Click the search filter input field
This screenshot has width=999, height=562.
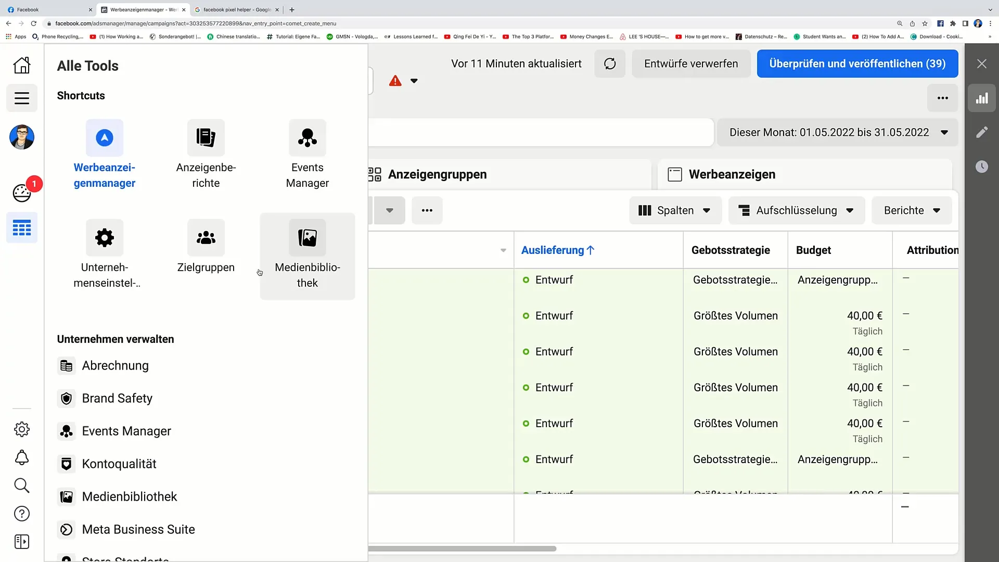point(541,132)
